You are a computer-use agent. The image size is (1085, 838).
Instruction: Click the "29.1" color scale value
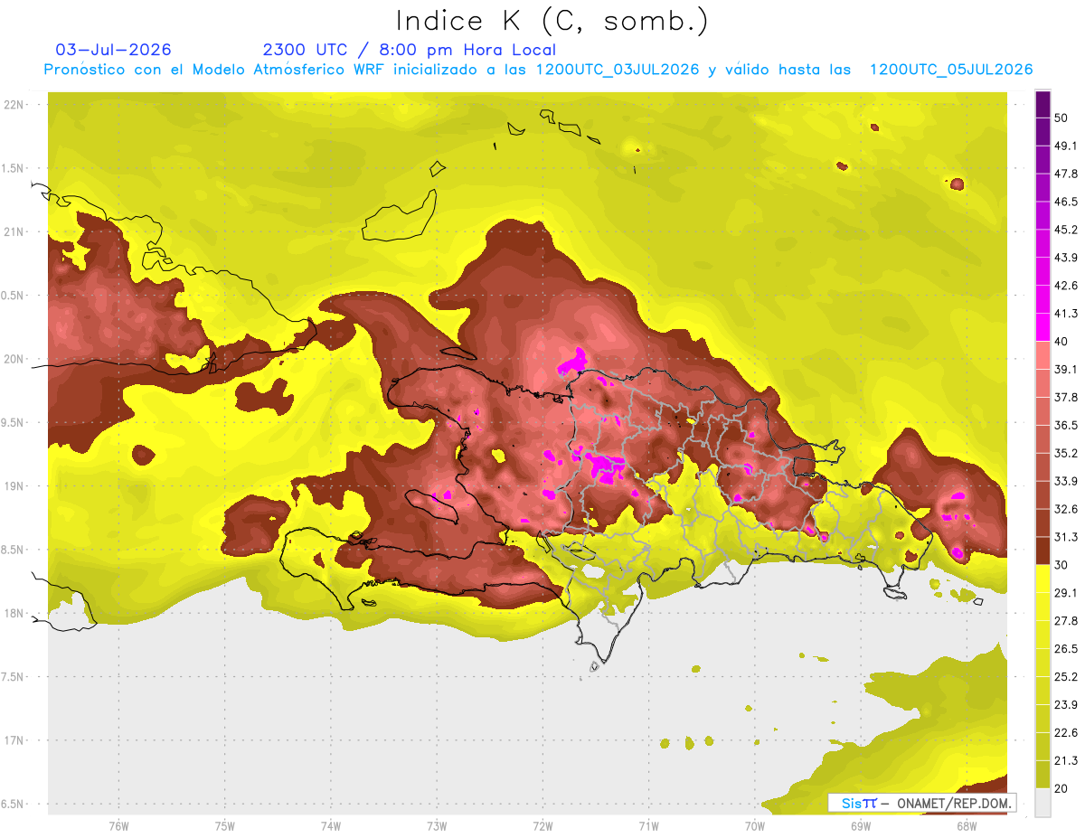[1066, 593]
